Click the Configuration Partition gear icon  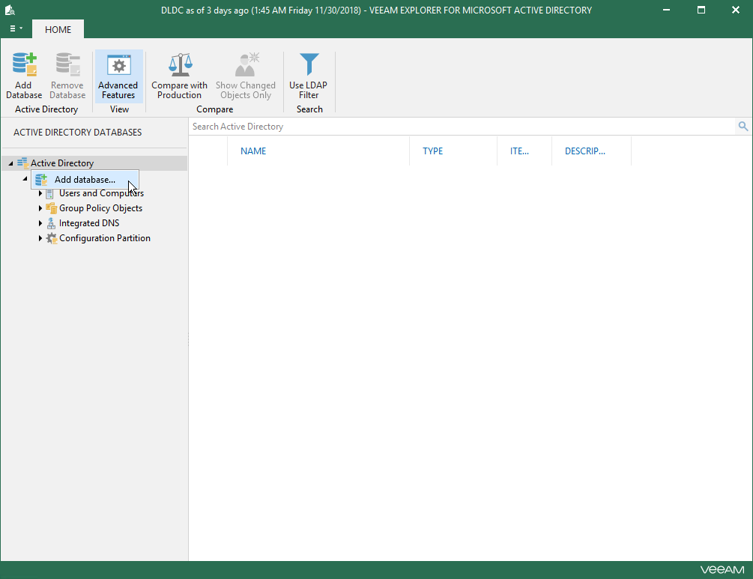click(x=52, y=238)
